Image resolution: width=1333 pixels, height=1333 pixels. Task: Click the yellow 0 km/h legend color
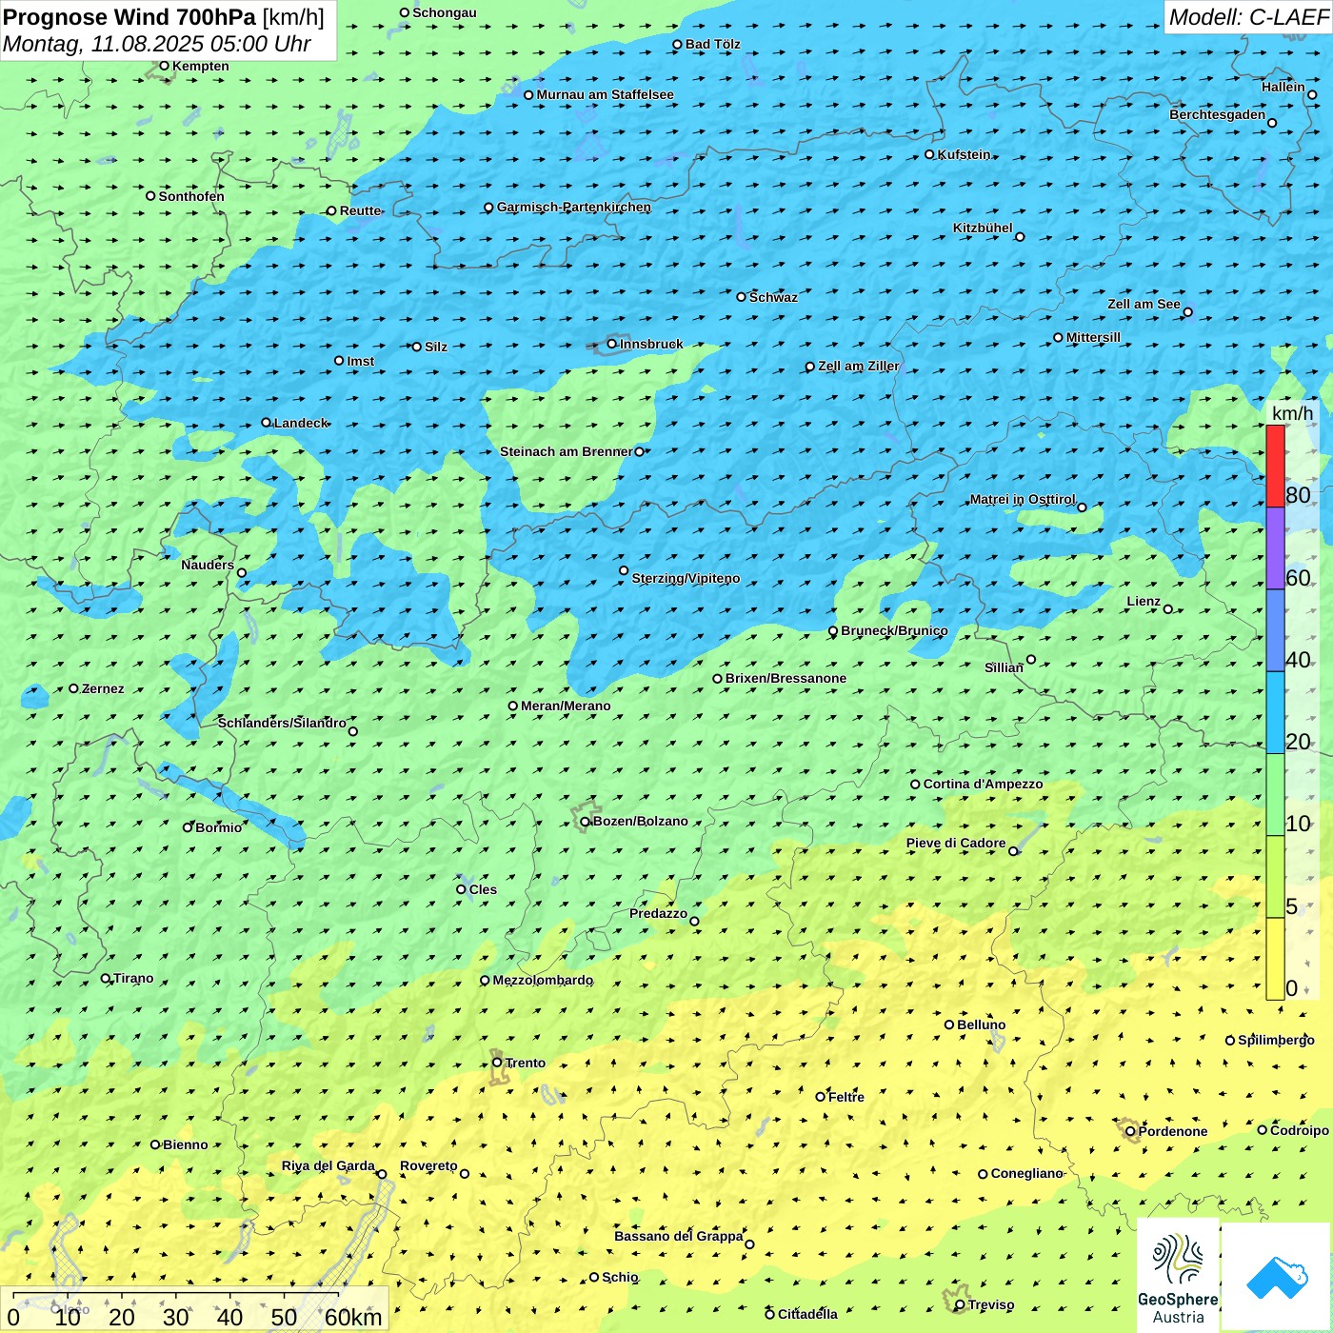1275,958
